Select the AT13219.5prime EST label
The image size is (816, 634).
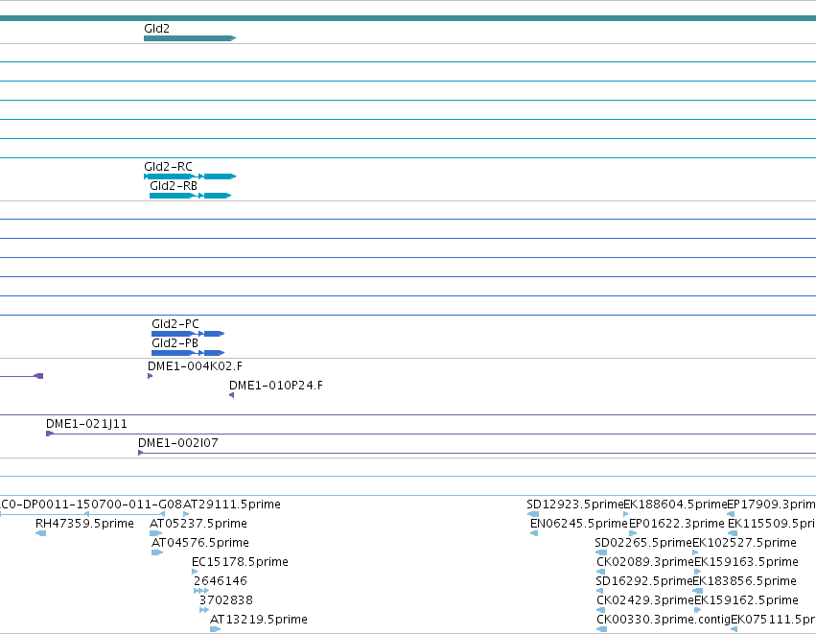259,620
